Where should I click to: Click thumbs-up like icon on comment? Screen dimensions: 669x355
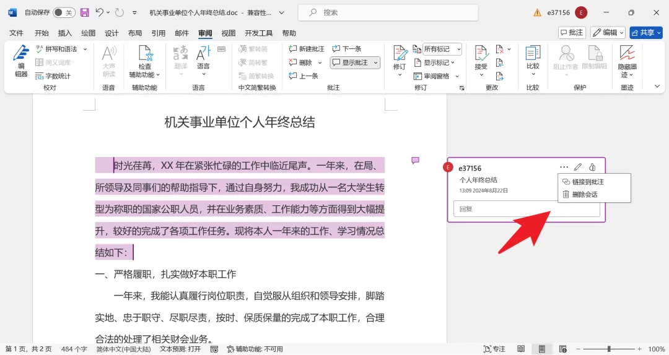click(592, 167)
